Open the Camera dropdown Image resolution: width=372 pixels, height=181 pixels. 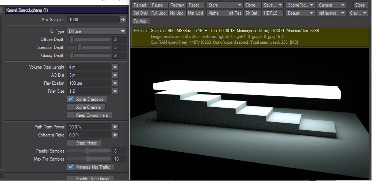point(331,5)
